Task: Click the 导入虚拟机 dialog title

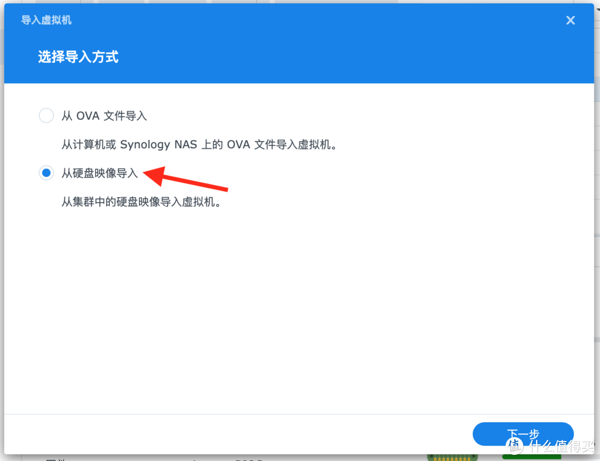Action: pos(46,20)
